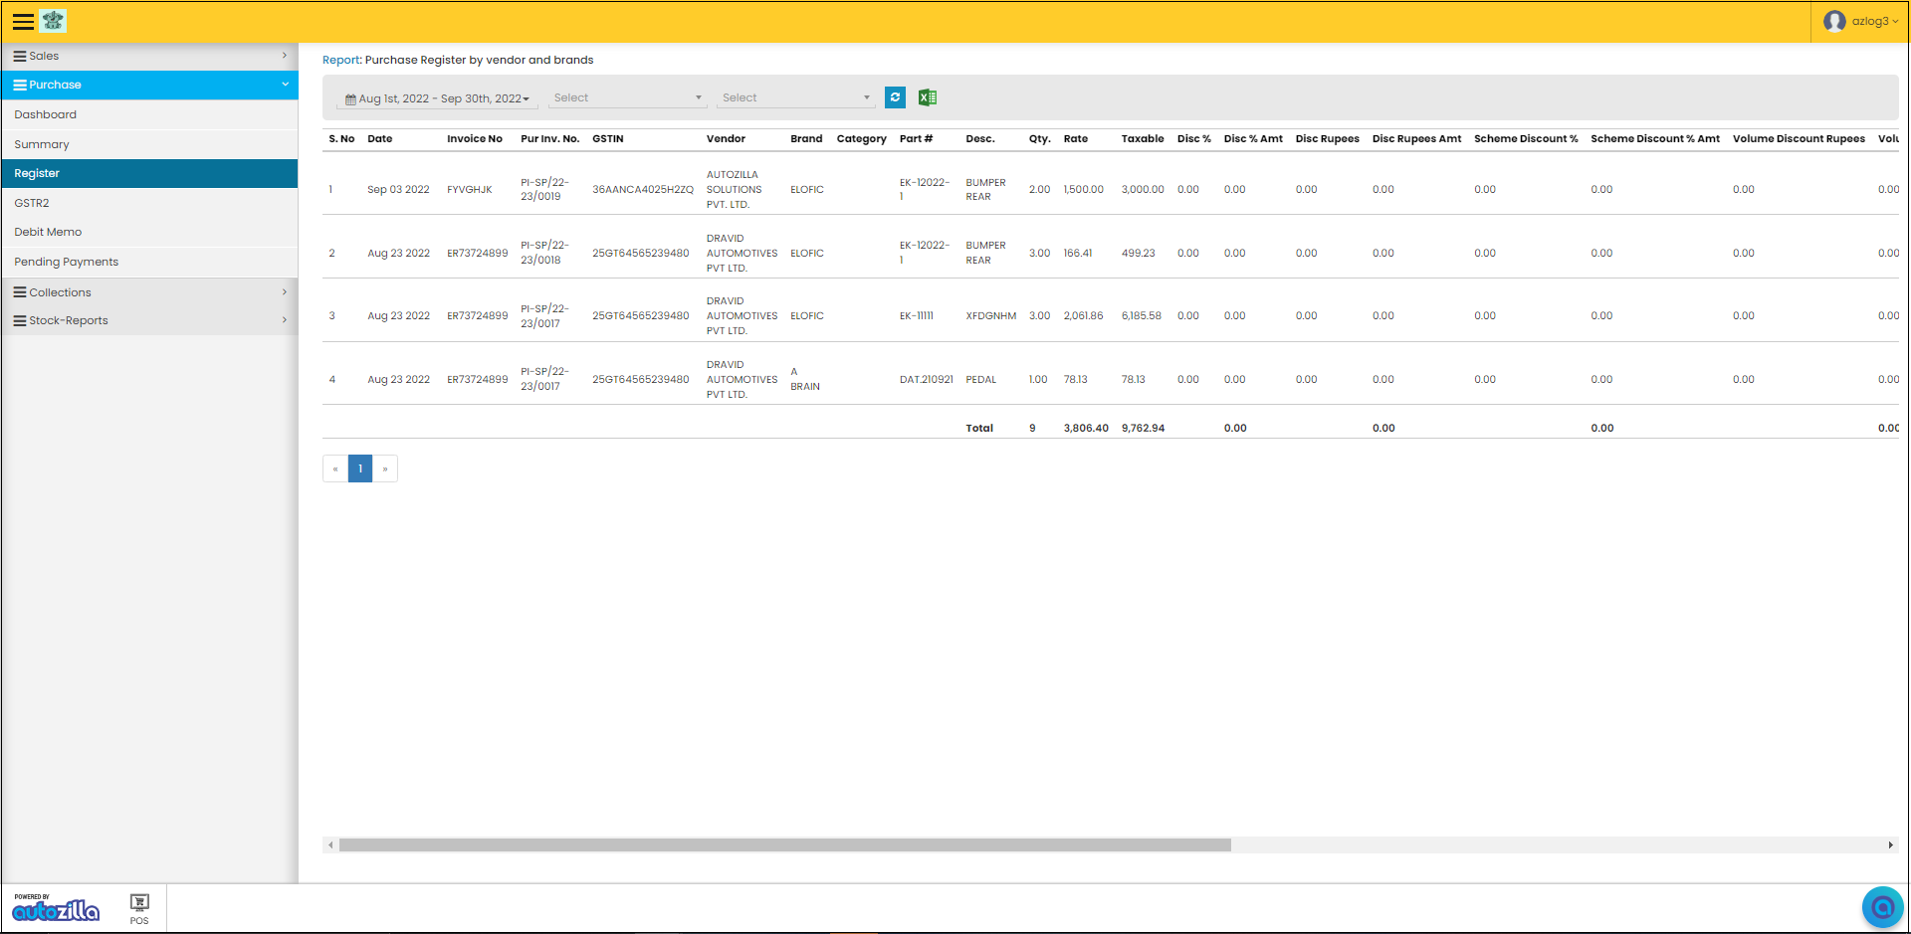
Task: Open the hamburger menu icon
Action: coord(23,21)
